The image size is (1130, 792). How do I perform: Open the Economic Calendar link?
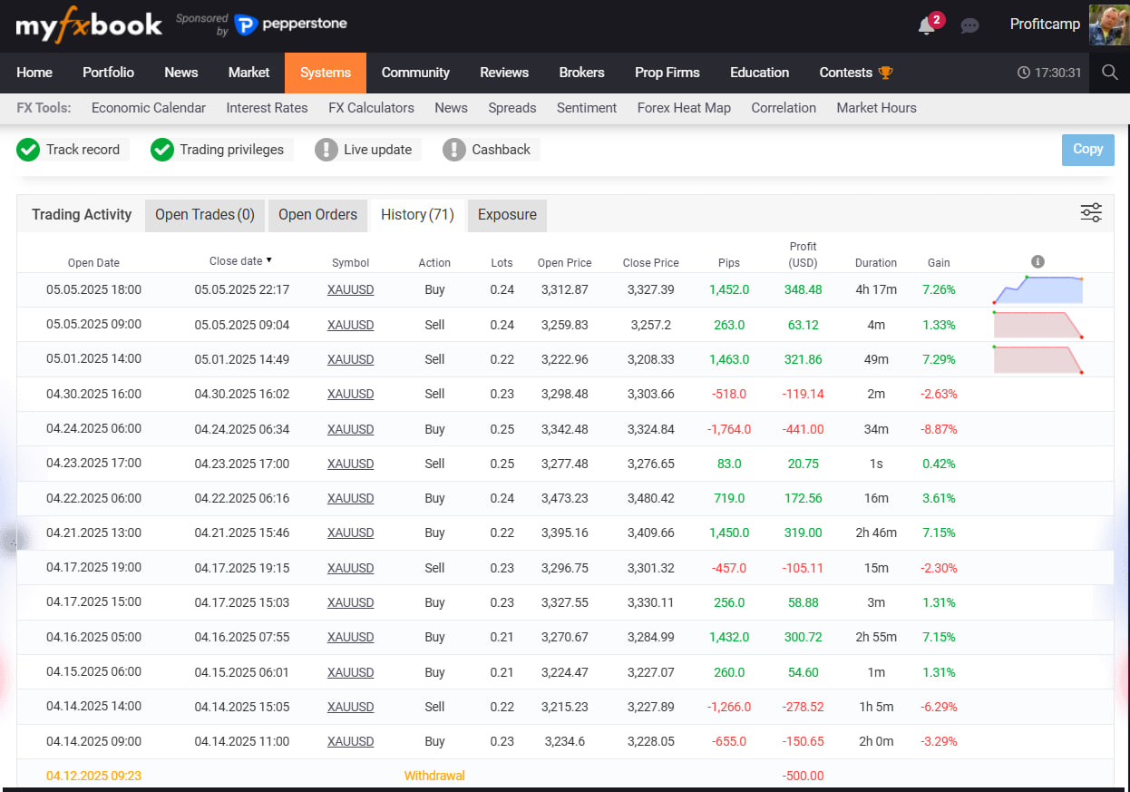[x=149, y=108]
